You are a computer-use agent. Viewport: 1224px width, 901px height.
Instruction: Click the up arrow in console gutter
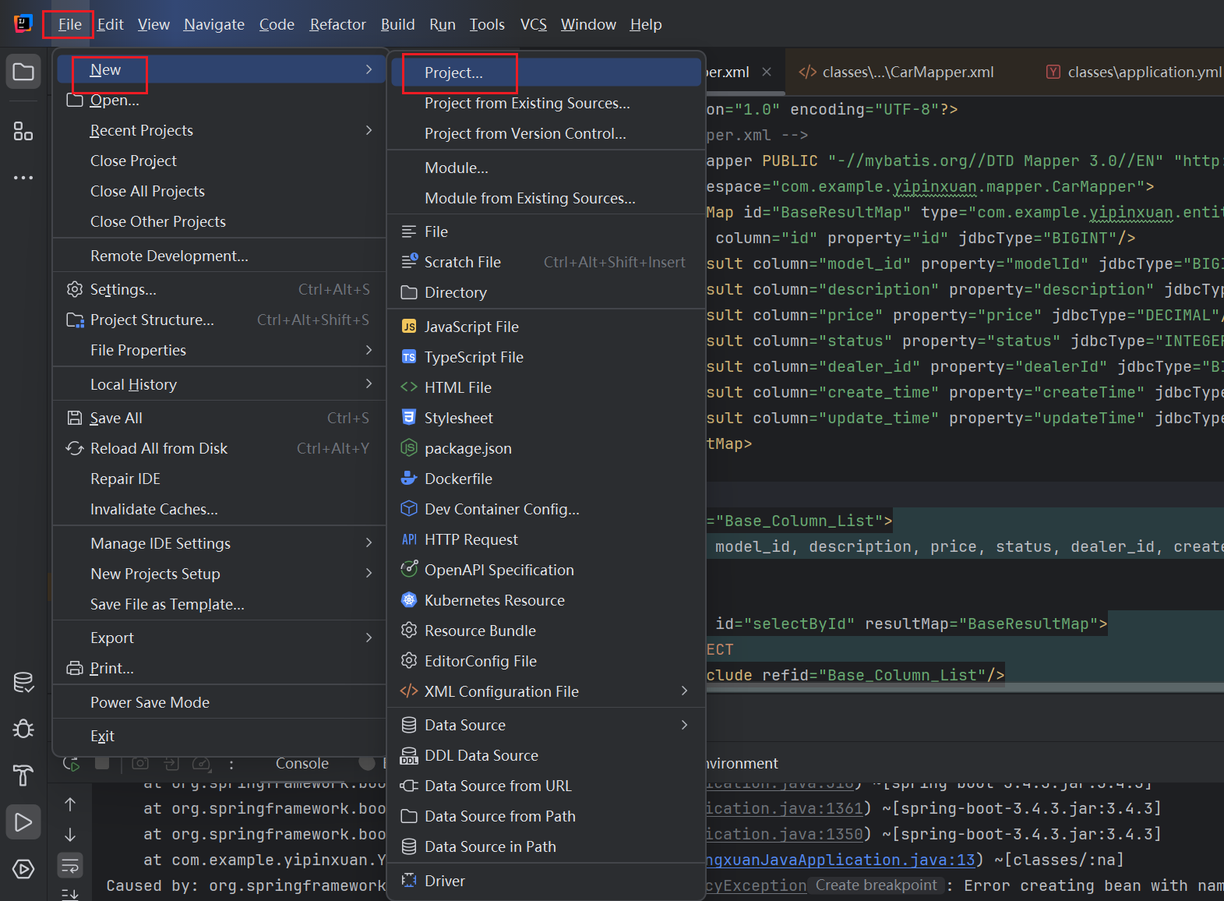pyautogui.click(x=70, y=804)
